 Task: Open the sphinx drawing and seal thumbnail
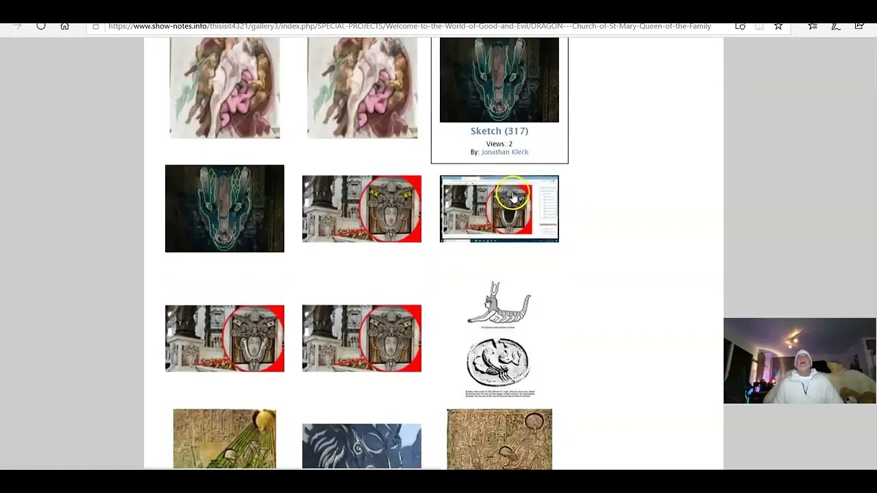click(499, 338)
